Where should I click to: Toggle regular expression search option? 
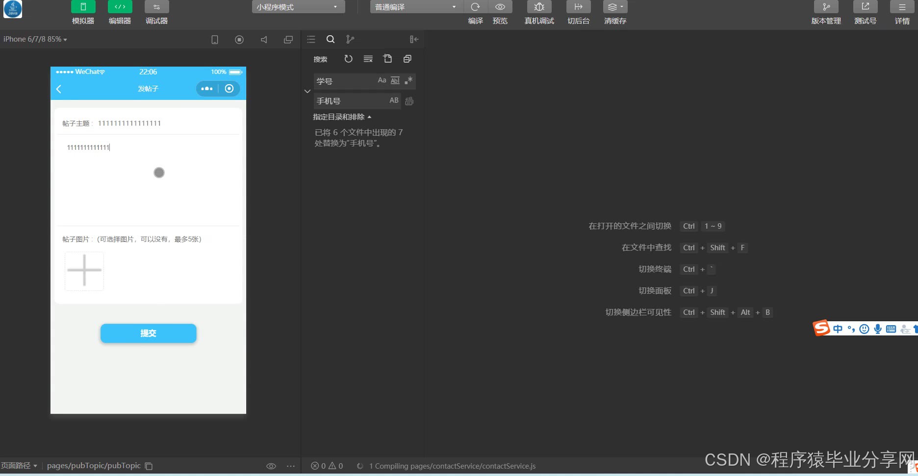(x=408, y=80)
